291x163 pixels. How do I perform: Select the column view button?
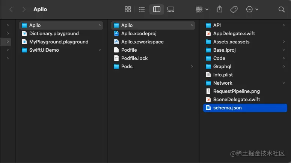coord(157,9)
